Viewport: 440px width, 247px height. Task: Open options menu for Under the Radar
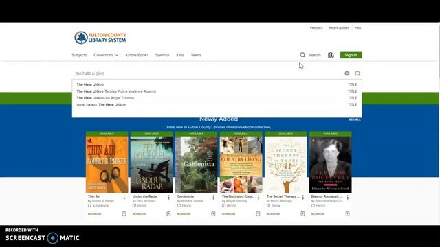coord(168,197)
